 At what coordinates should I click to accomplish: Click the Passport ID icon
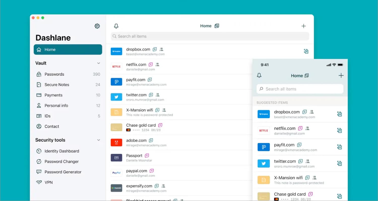pos(116,158)
